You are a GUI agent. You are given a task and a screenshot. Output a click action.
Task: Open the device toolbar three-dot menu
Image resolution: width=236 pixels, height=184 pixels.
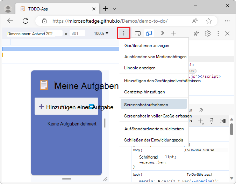pos(123,33)
